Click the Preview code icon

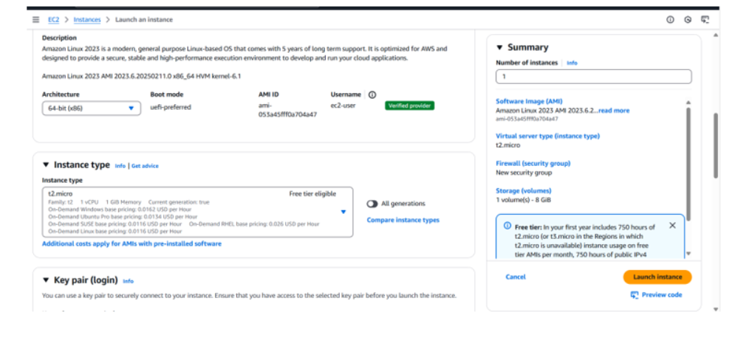635,294
